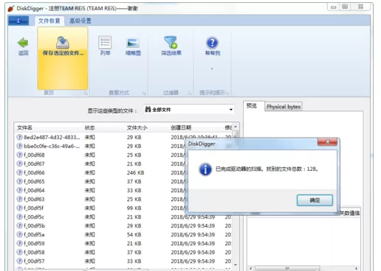
Task: Switch to List view icon
Action: [x=105, y=43]
